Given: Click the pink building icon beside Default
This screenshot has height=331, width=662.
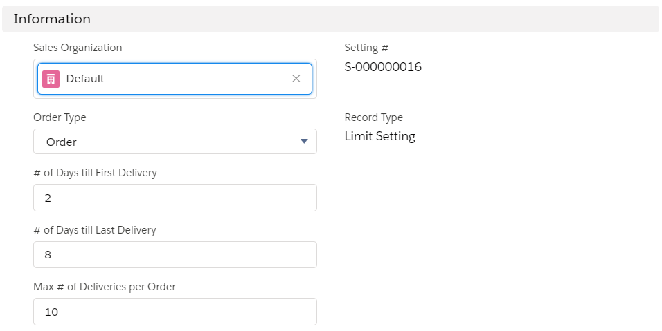Looking at the screenshot, I should point(51,79).
